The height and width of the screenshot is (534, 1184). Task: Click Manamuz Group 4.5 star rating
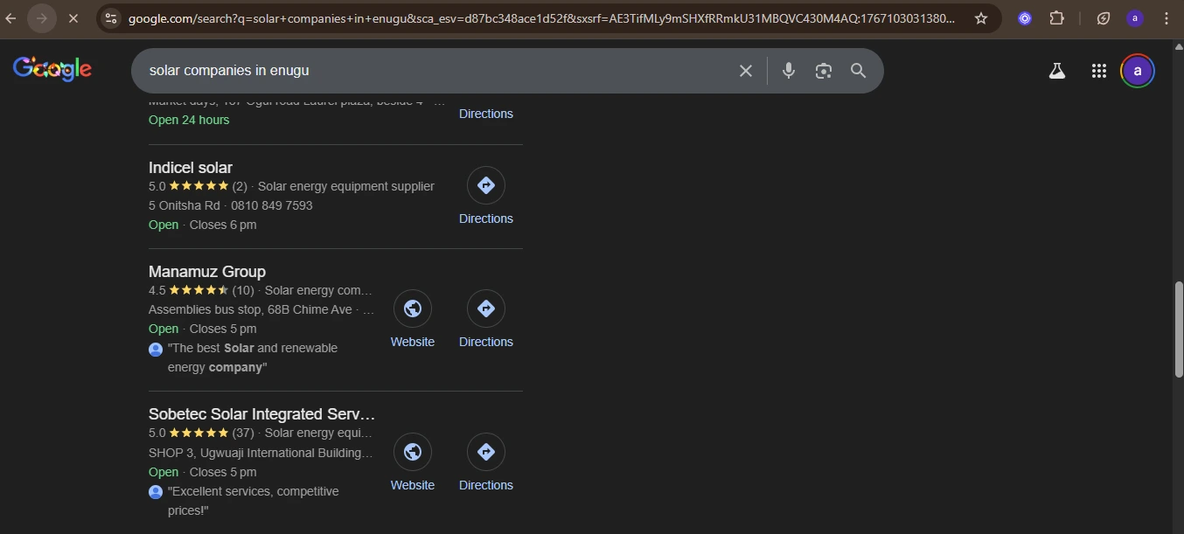(201, 290)
